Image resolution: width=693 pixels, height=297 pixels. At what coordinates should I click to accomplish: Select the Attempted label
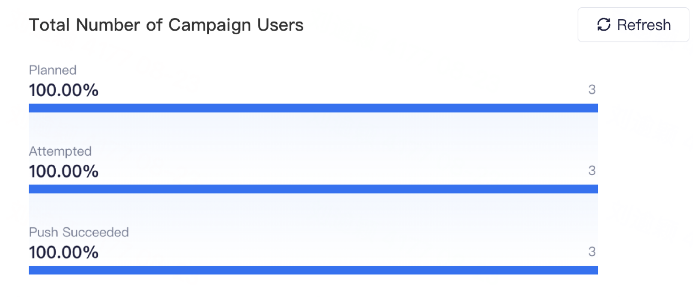click(60, 151)
